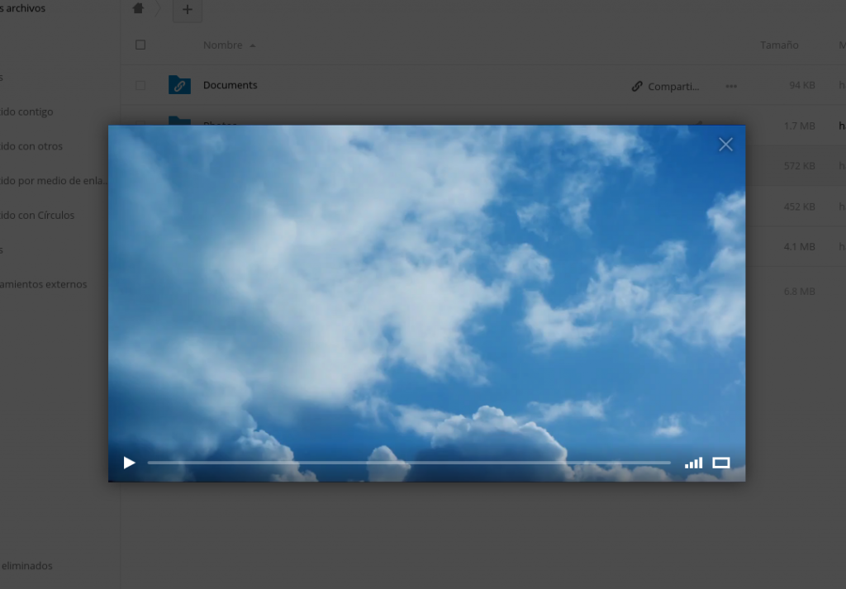Open the Compartido contigo section
846x589 pixels.
click(26, 112)
